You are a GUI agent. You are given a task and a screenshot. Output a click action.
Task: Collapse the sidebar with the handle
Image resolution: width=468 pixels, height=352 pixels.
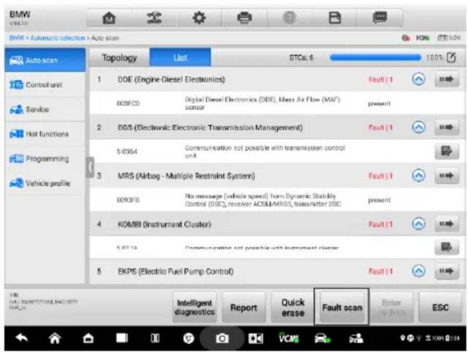[x=90, y=167]
